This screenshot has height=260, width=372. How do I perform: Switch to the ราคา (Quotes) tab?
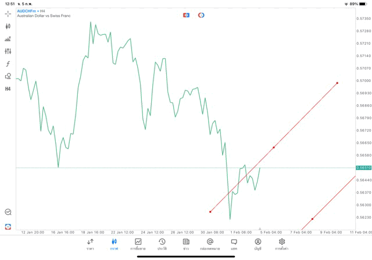[90, 244]
